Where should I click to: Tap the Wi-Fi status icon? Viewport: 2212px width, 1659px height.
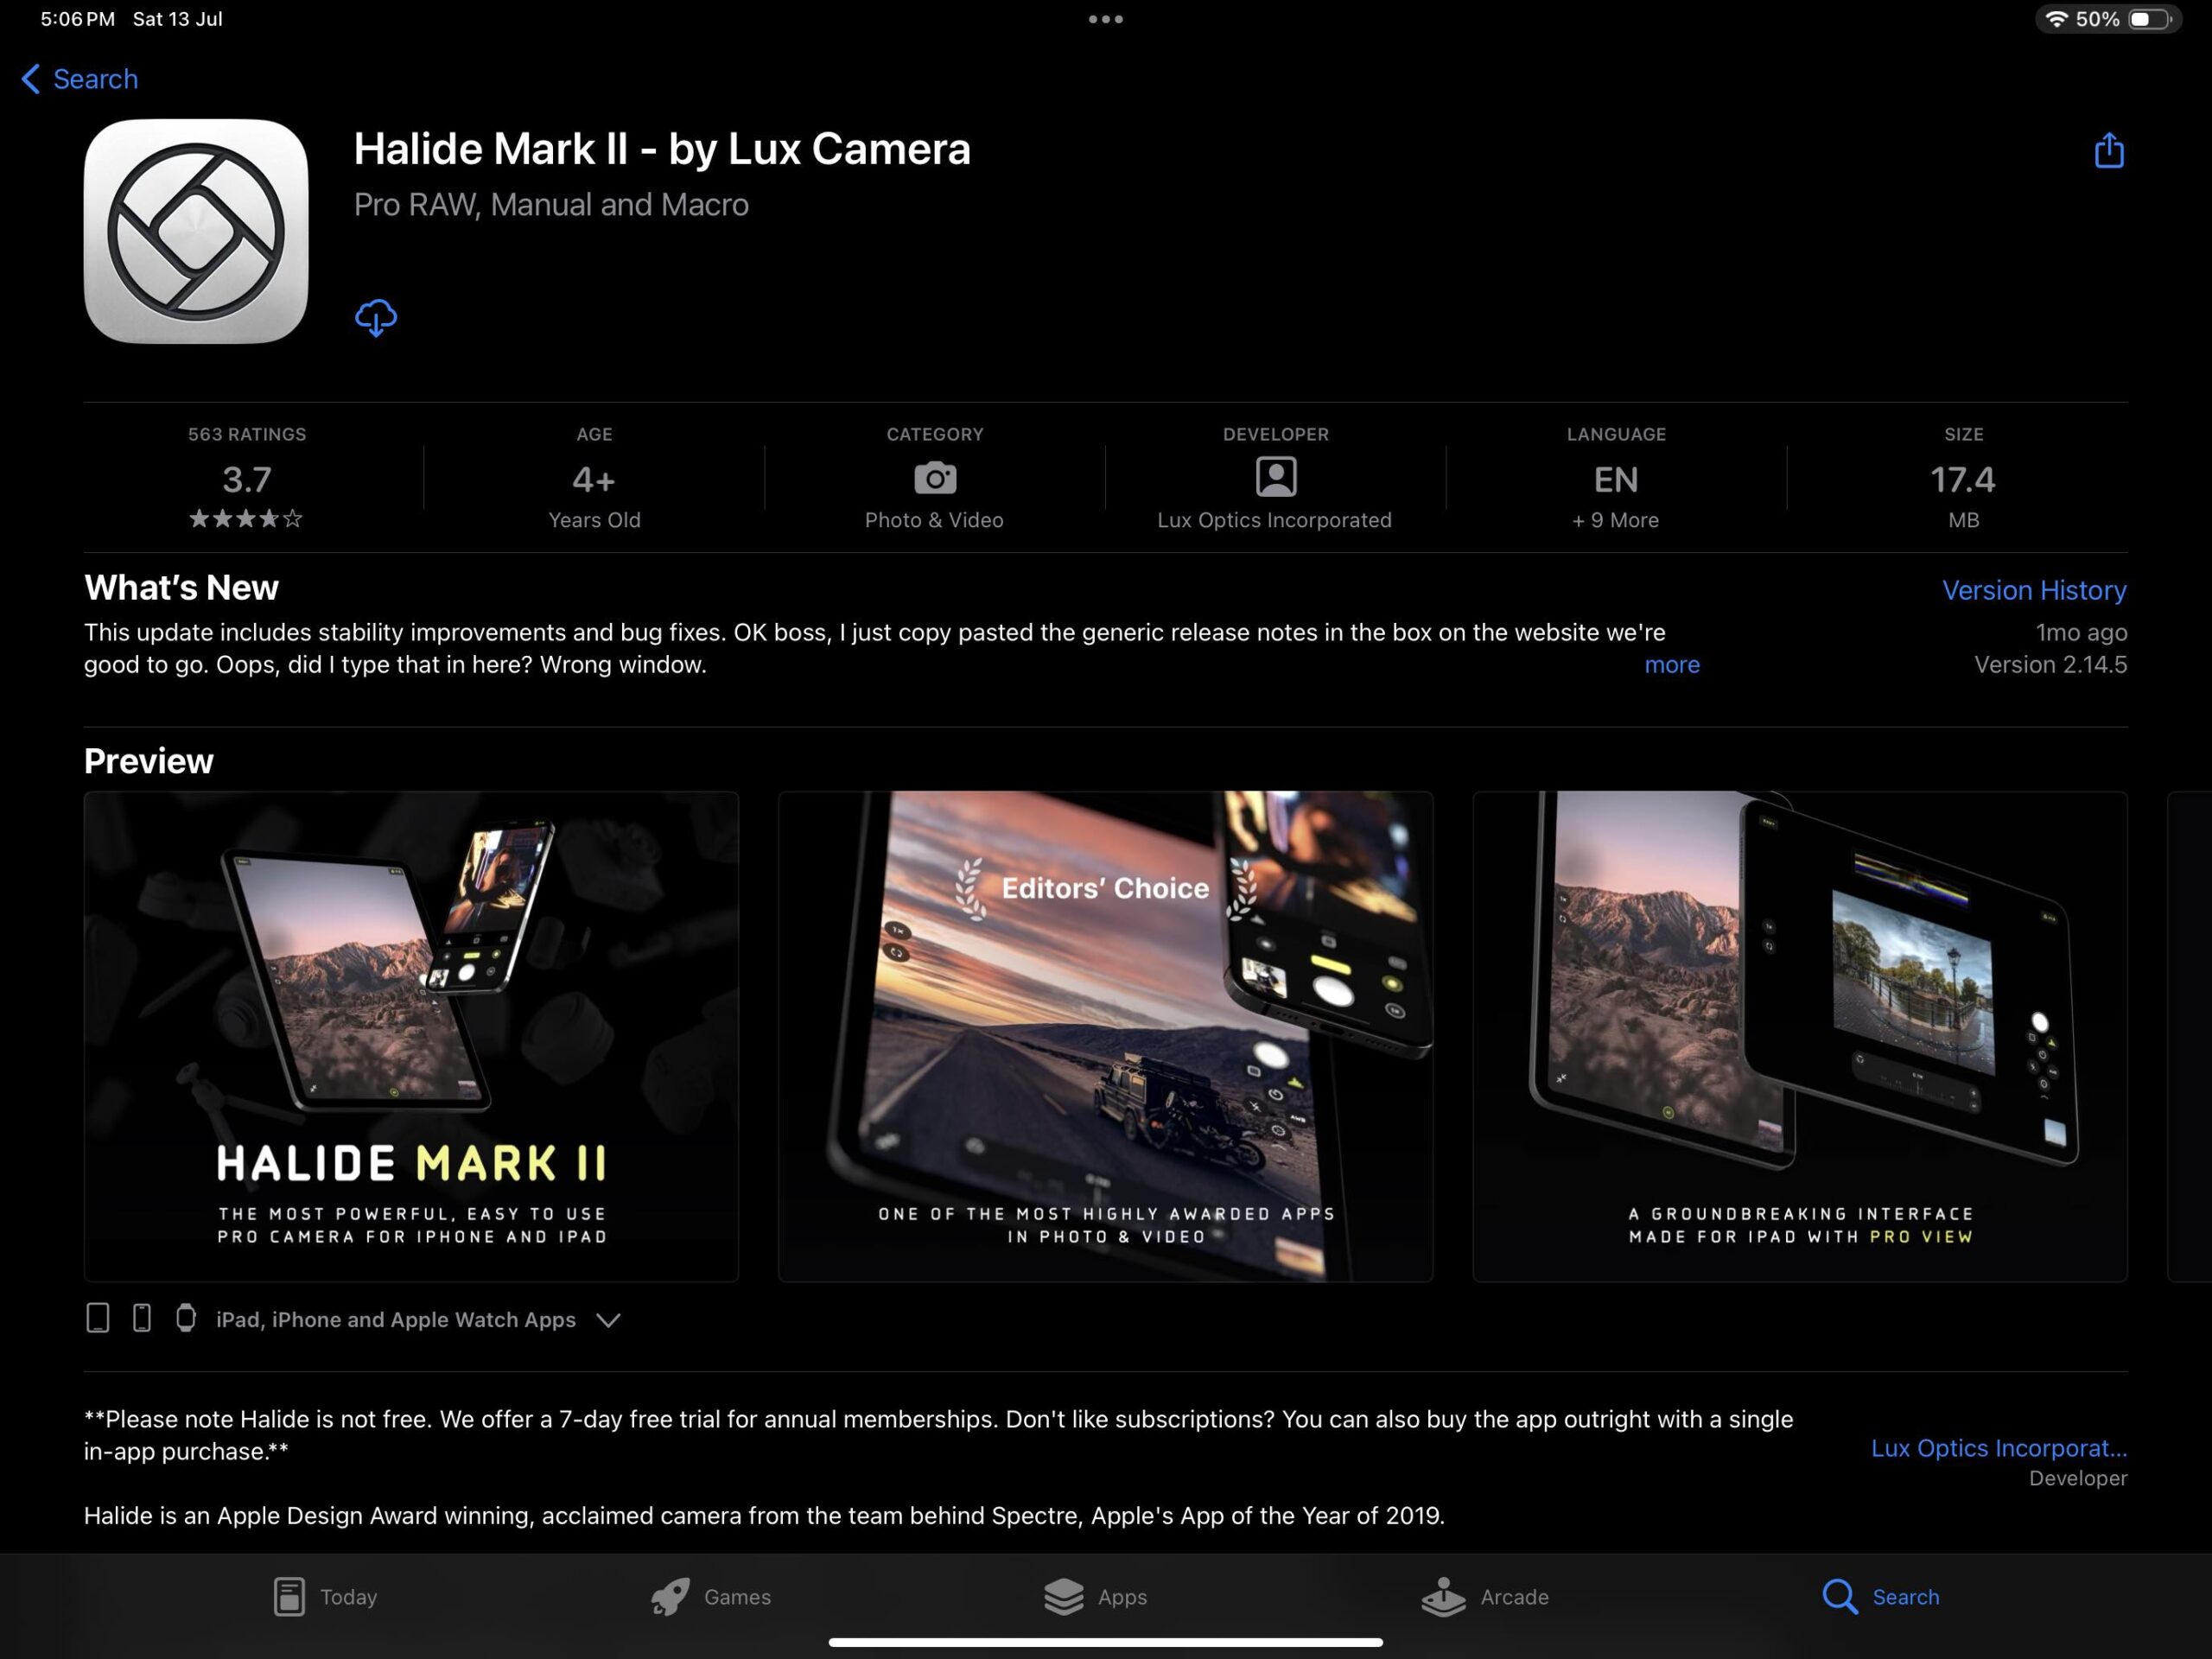point(2056,19)
